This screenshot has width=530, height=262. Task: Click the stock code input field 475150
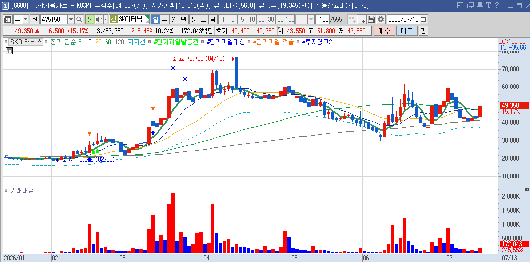(54, 19)
